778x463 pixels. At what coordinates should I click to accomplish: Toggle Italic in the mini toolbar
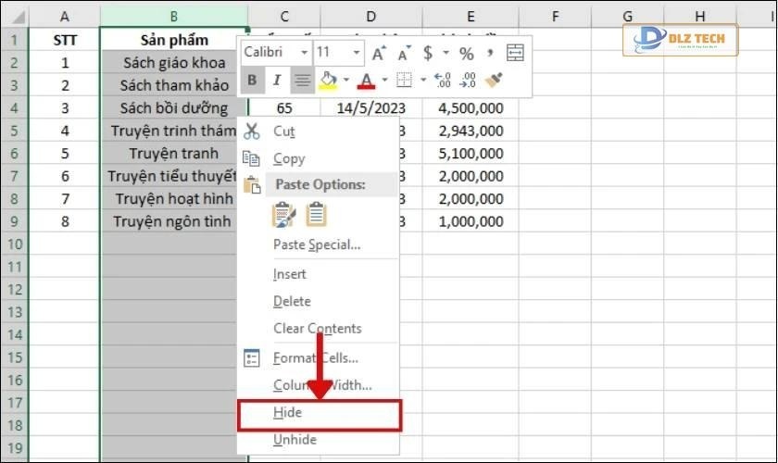(277, 80)
